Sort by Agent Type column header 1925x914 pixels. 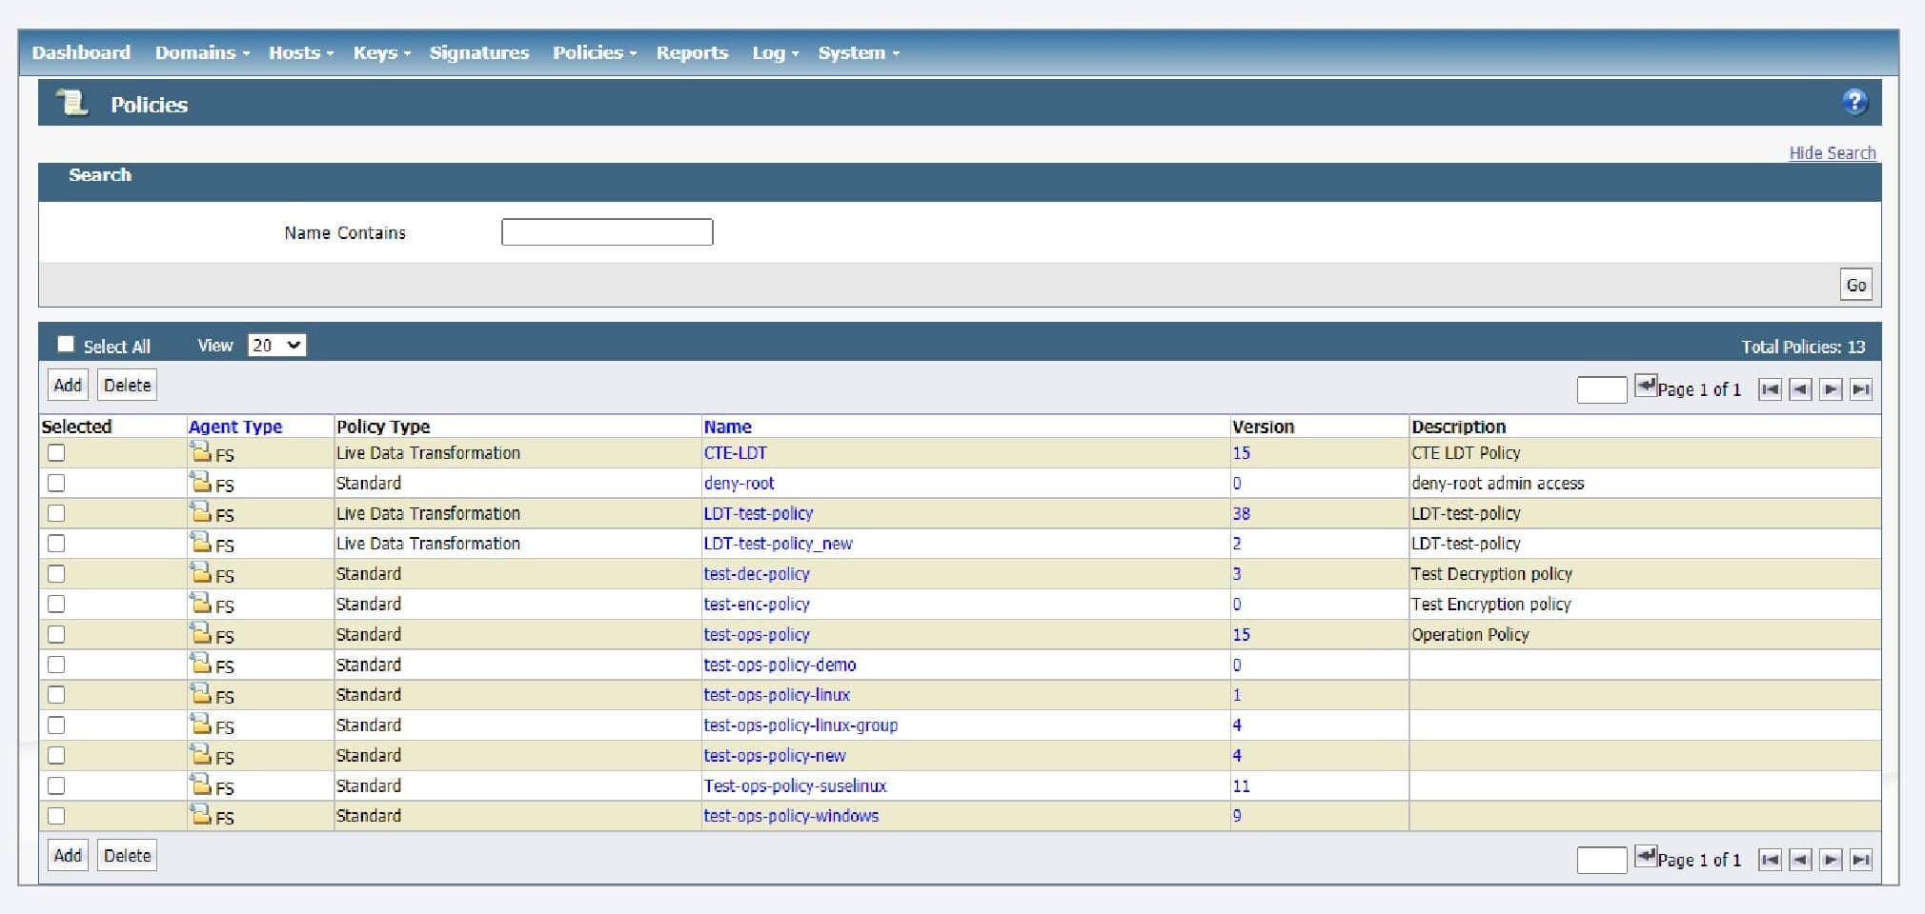235,427
